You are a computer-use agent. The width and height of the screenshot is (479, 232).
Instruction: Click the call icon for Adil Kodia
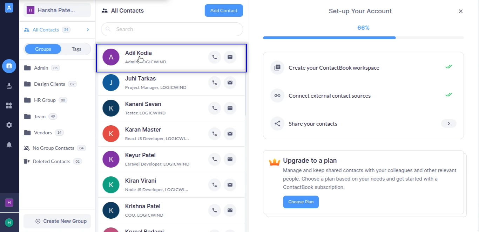pyautogui.click(x=215, y=57)
